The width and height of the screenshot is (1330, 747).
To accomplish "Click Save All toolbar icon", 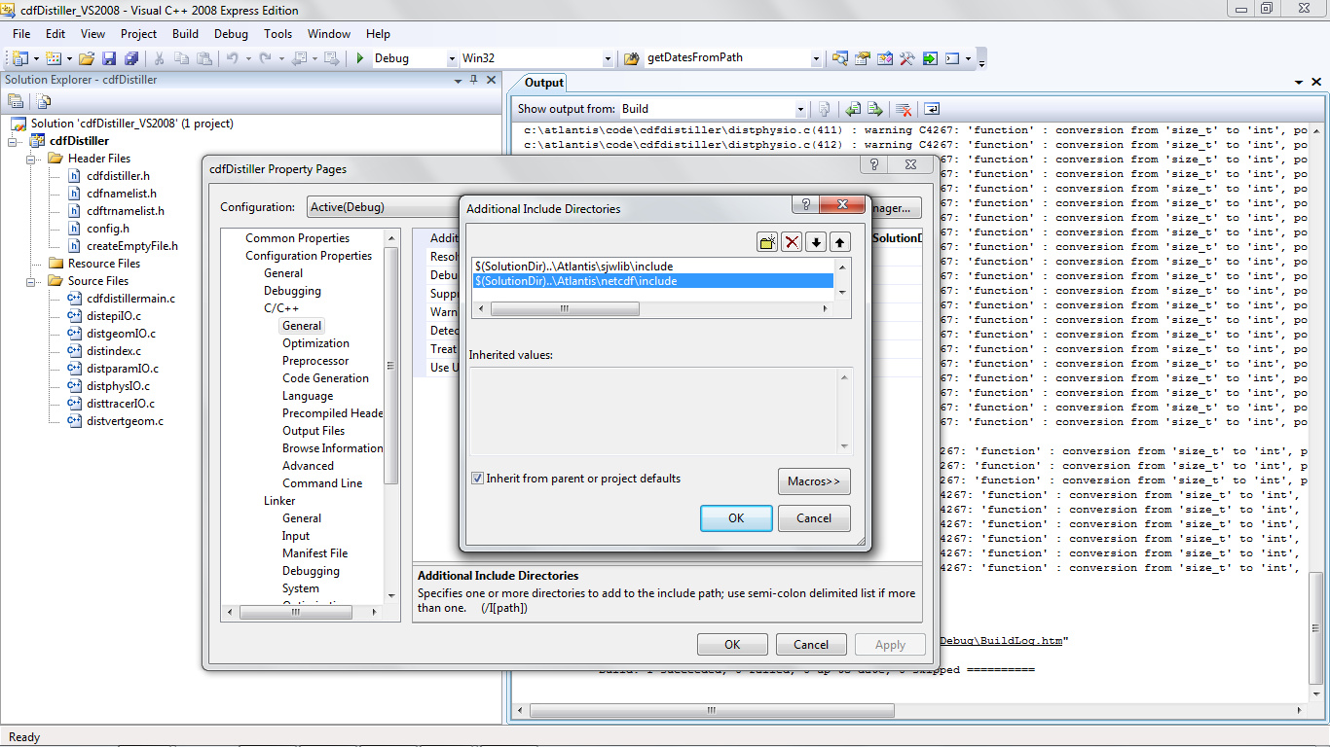I will (x=130, y=58).
